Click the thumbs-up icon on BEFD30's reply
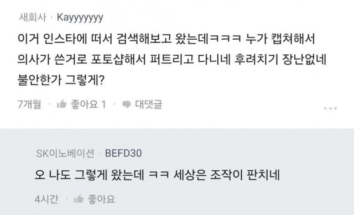This screenshot has height=215, width=354. [79, 199]
